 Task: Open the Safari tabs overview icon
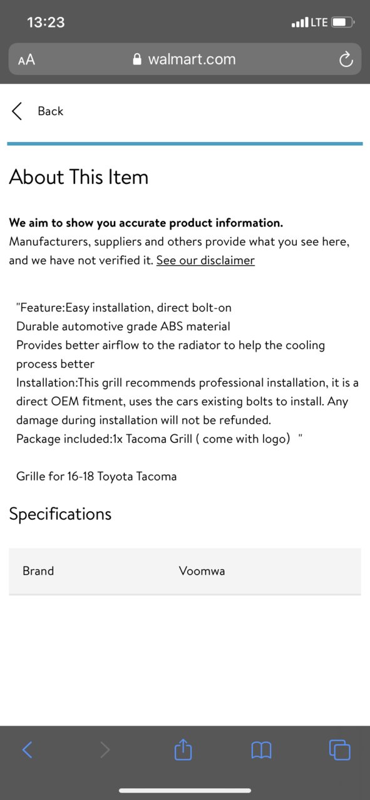point(339,749)
